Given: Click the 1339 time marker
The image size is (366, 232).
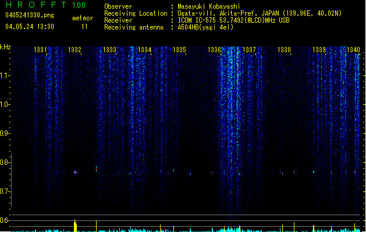Looking at the screenshot, I should pyautogui.click(x=319, y=50).
